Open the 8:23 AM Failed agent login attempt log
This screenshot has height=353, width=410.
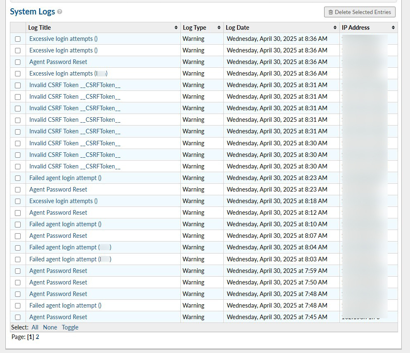click(65, 178)
